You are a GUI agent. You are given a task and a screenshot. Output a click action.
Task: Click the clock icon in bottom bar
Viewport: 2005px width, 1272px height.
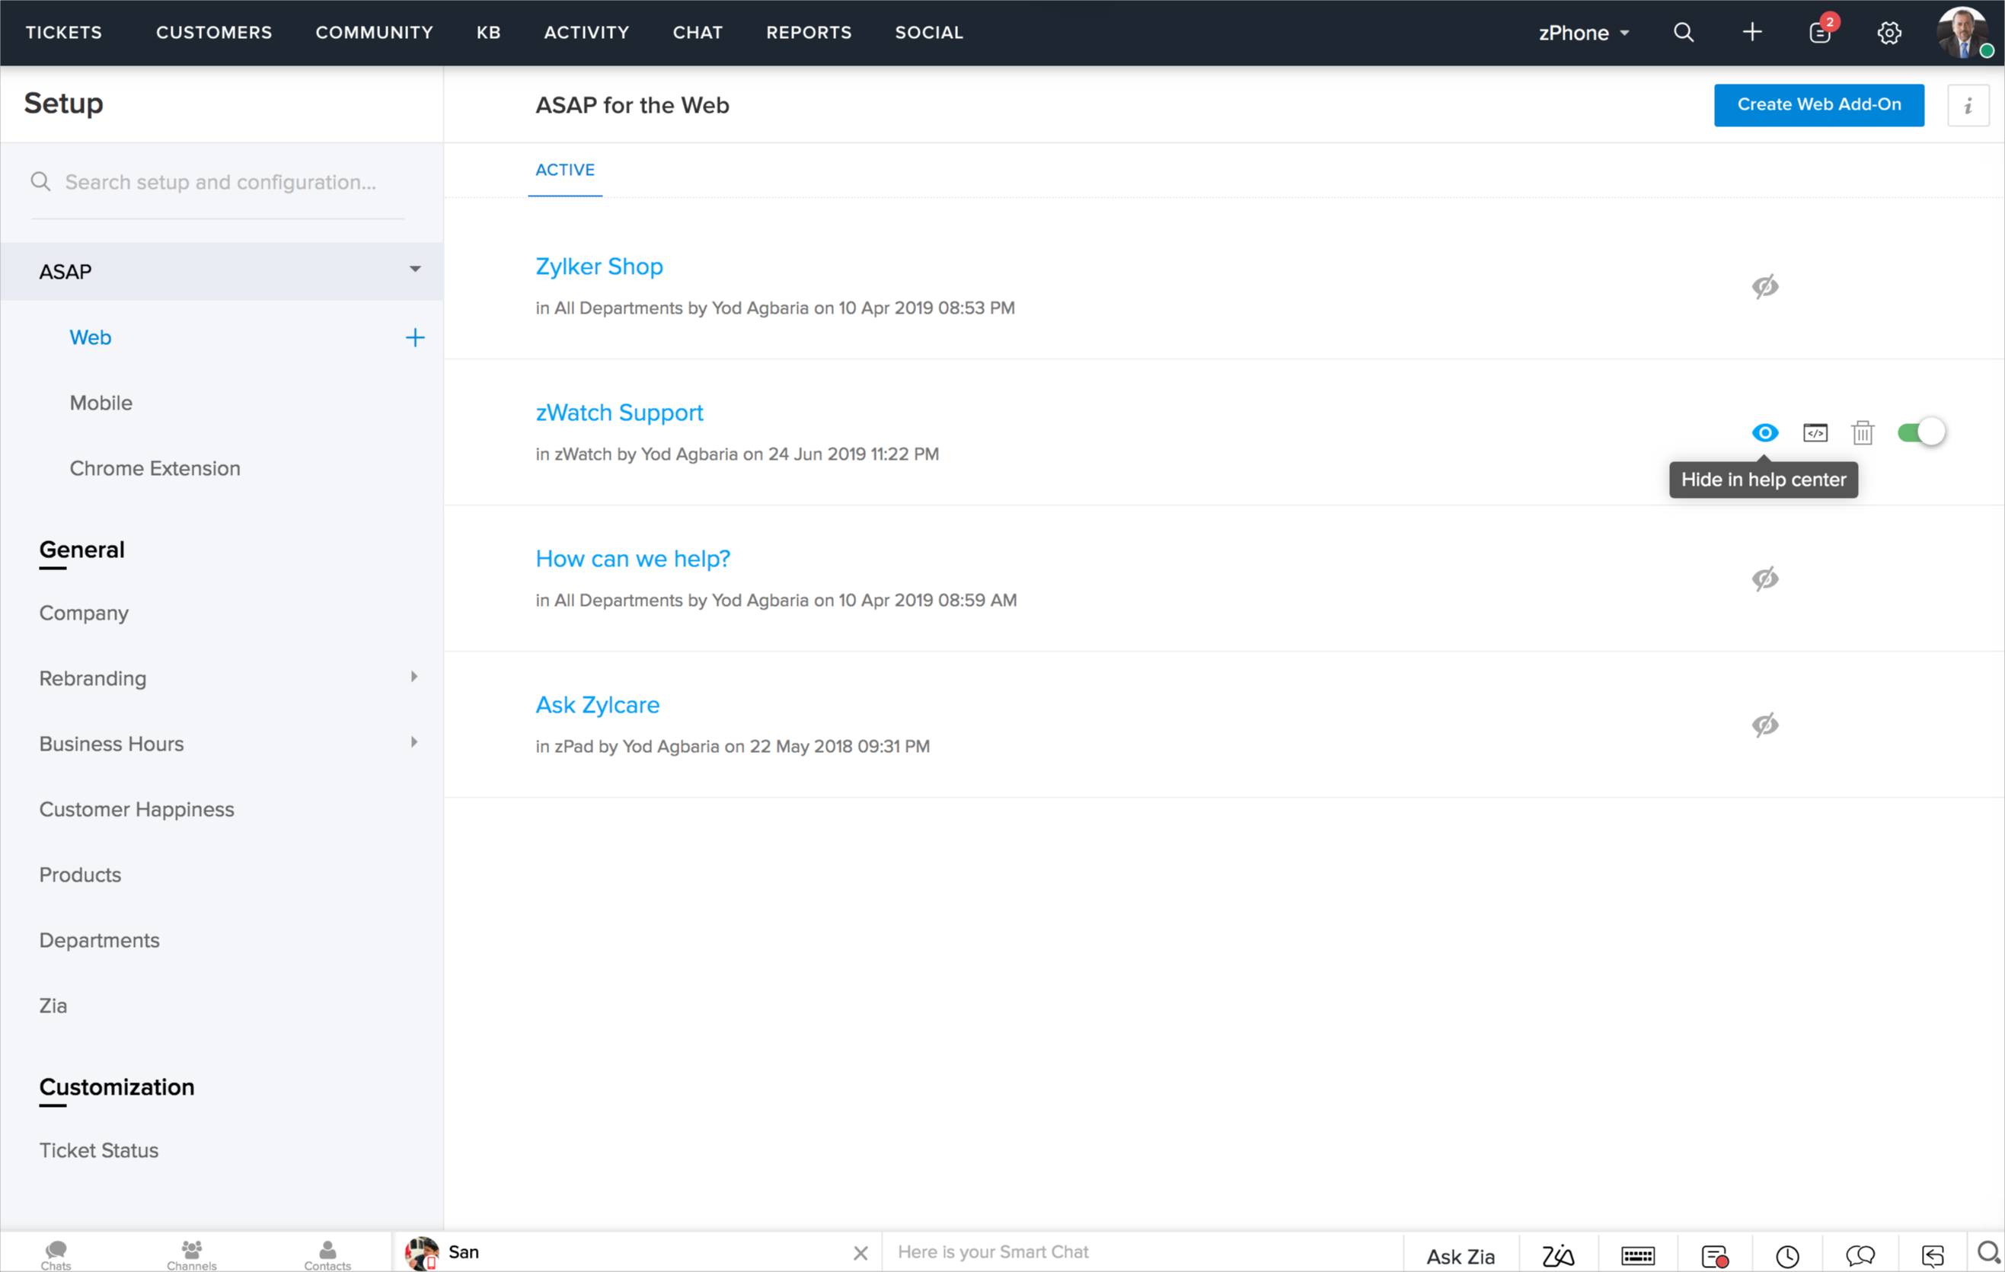(1787, 1255)
